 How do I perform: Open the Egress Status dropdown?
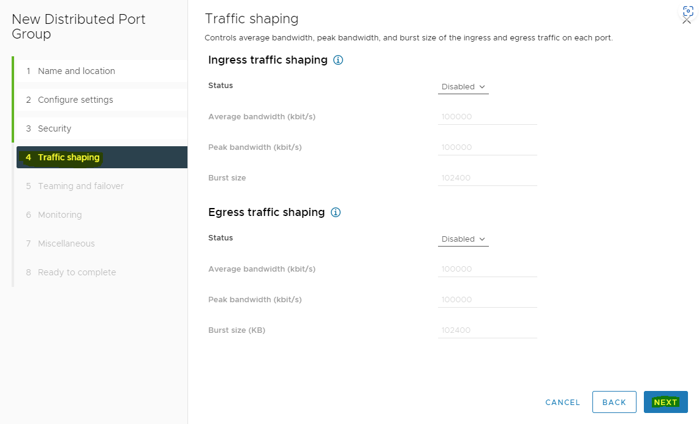[463, 239]
